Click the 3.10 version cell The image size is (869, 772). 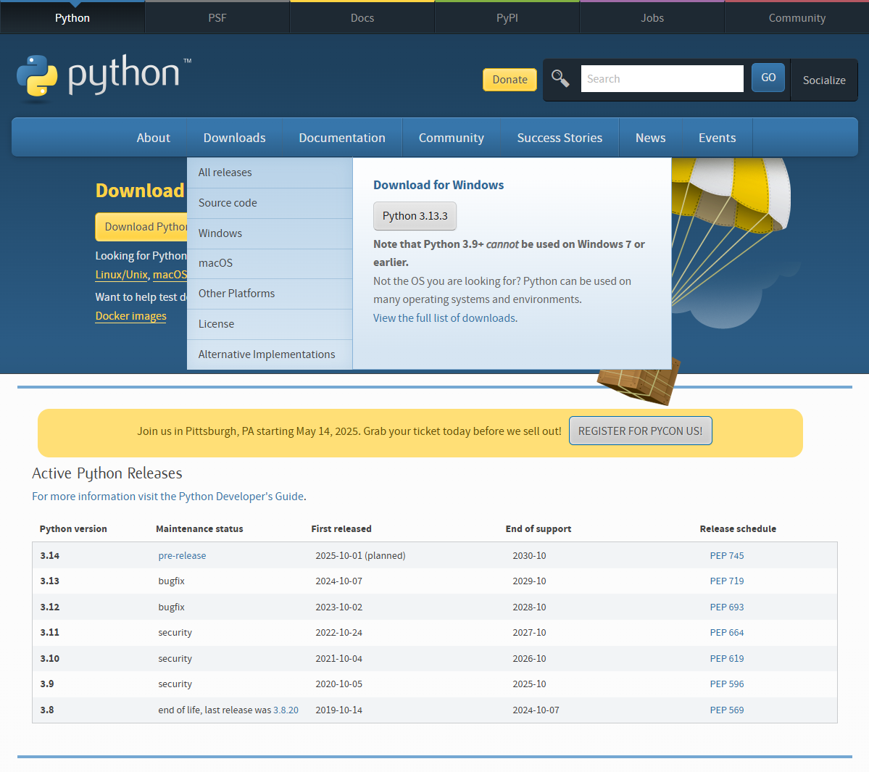pos(50,658)
